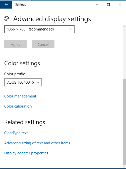Close the Settings window
This screenshot has height=169, width=126.
[x=120, y=5]
